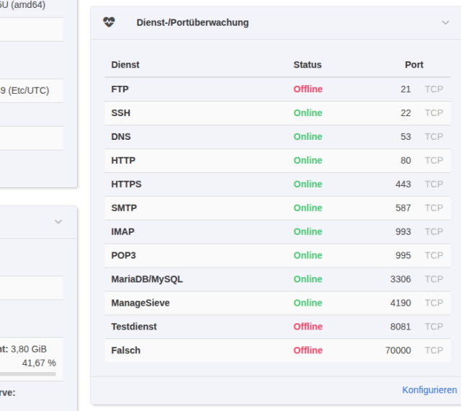Click port number 993
Image resolution: width=461 pixels, height=411 pixels.
[x=403, y=231]
